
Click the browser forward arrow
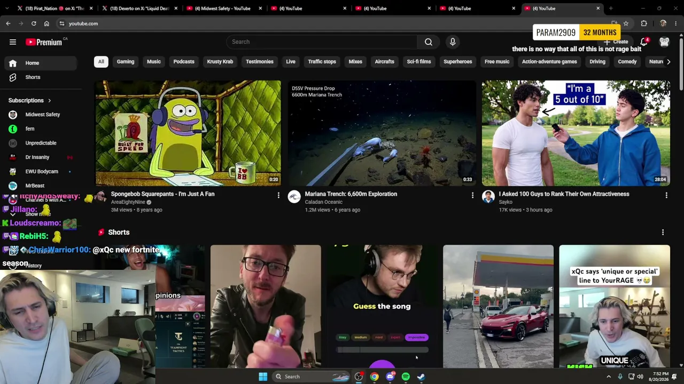[21, 23]
